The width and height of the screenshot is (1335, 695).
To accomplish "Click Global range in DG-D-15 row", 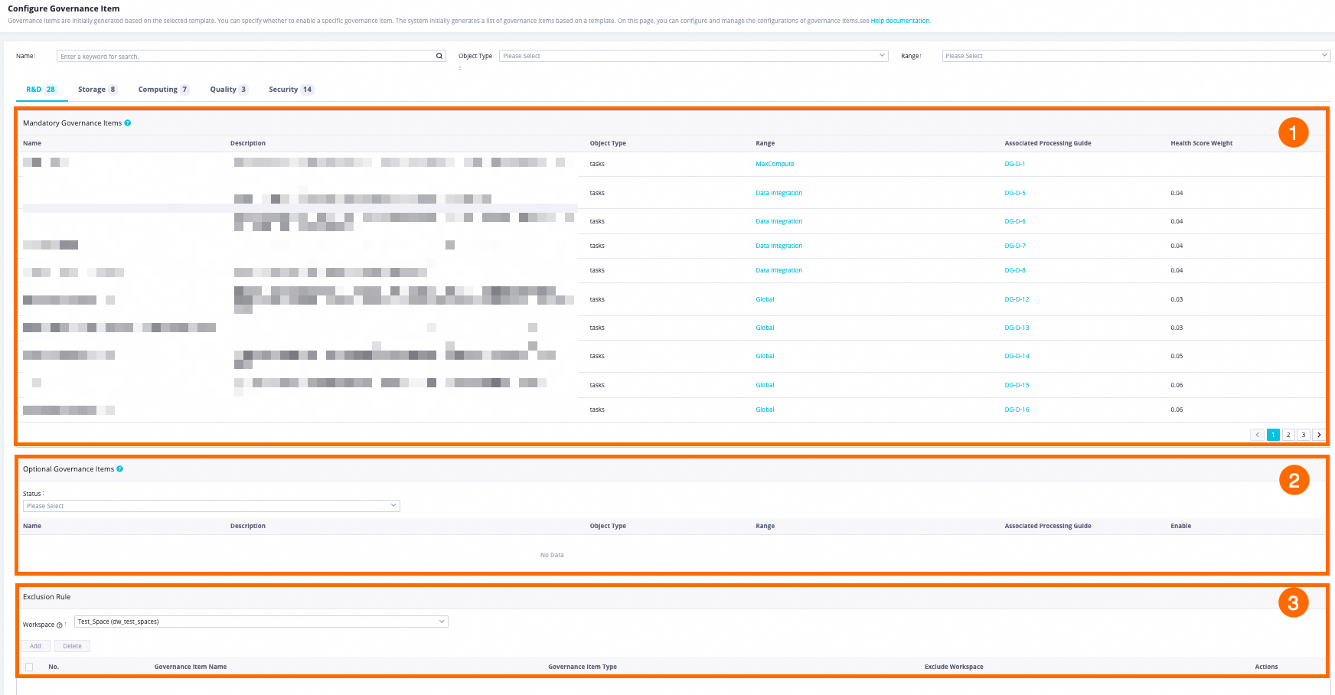I will click(x=765, y=385).
